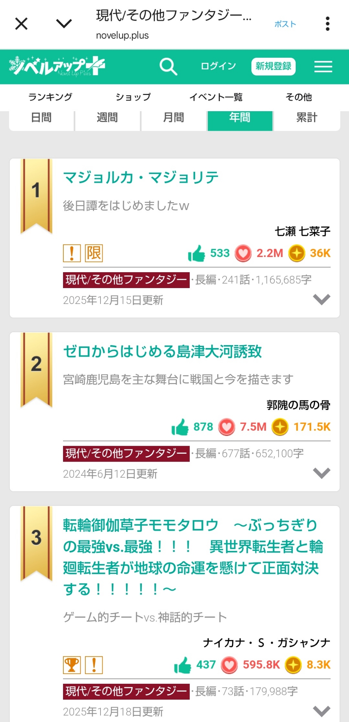
Task: Close the browser tab with X
Action: click(21, 24)
